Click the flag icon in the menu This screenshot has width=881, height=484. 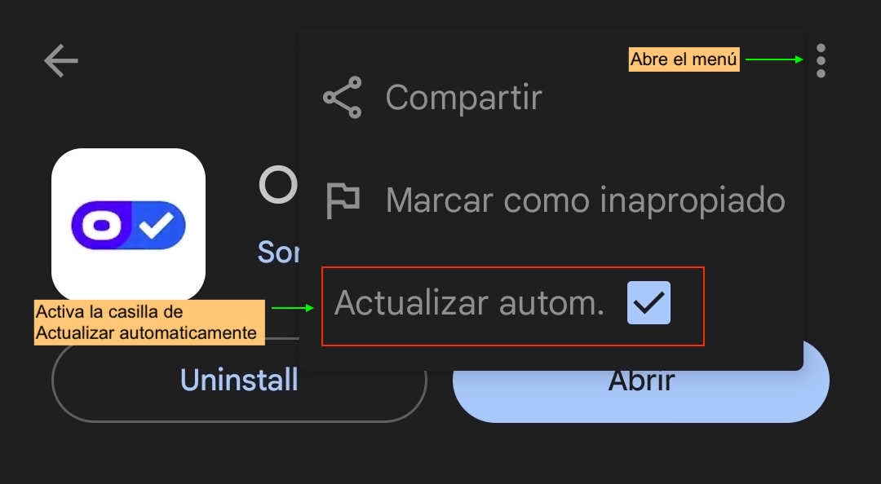(x=343, y=200)
